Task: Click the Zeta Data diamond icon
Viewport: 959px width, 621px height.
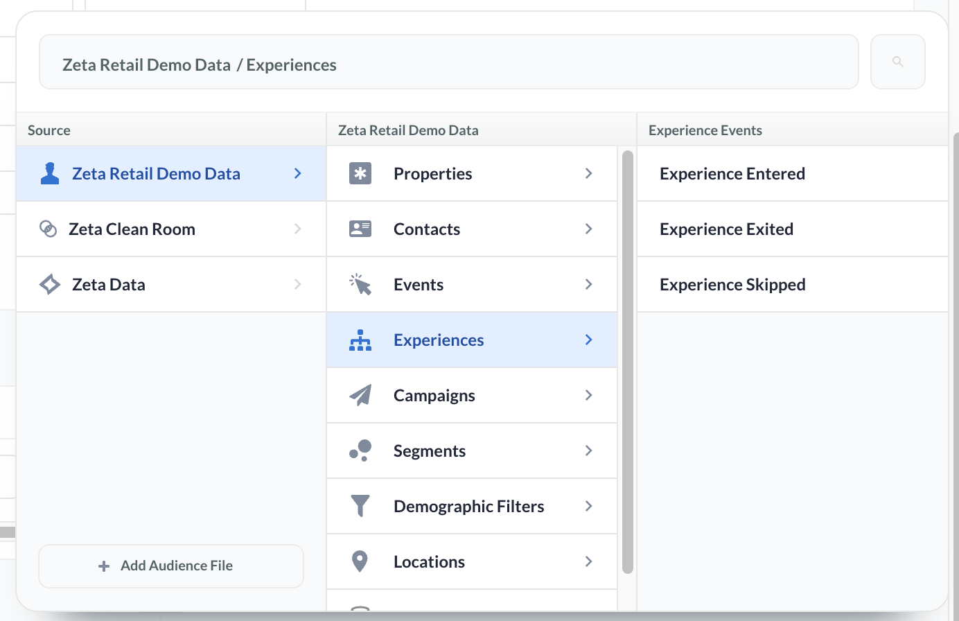Action: [50, 284]
